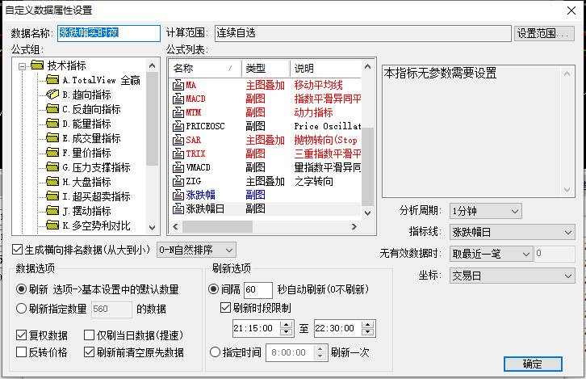The height and width of the screenshot is (379, 586).
Task: Select the SAR formula icon
Action: click(178, 140)
